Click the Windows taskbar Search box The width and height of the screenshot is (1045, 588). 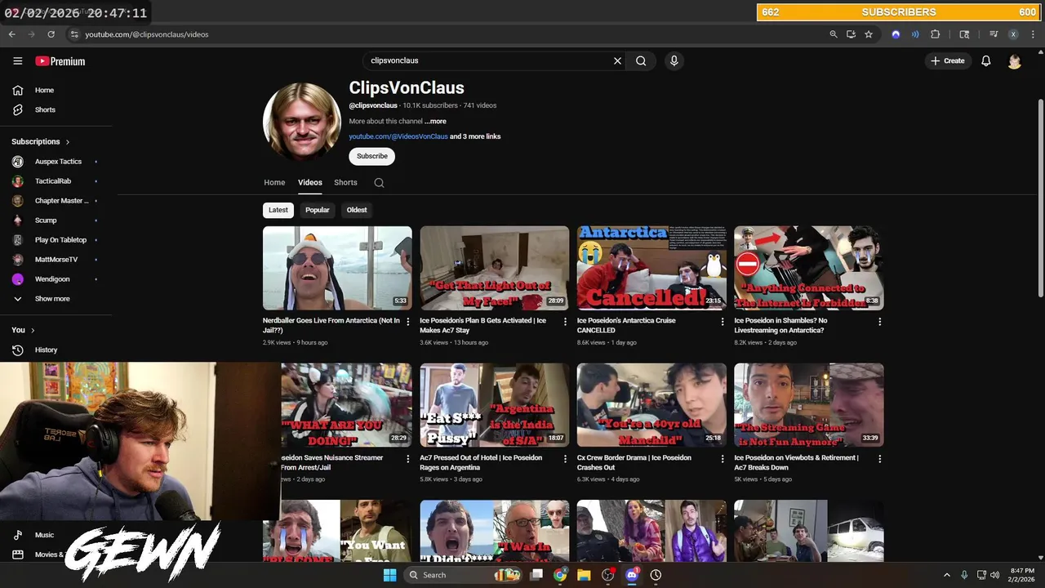tap(461, 575)
